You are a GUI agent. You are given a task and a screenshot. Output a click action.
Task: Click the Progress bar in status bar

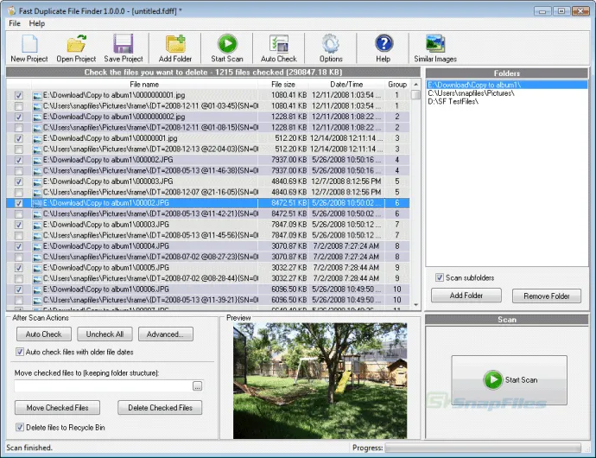(483, 448)
